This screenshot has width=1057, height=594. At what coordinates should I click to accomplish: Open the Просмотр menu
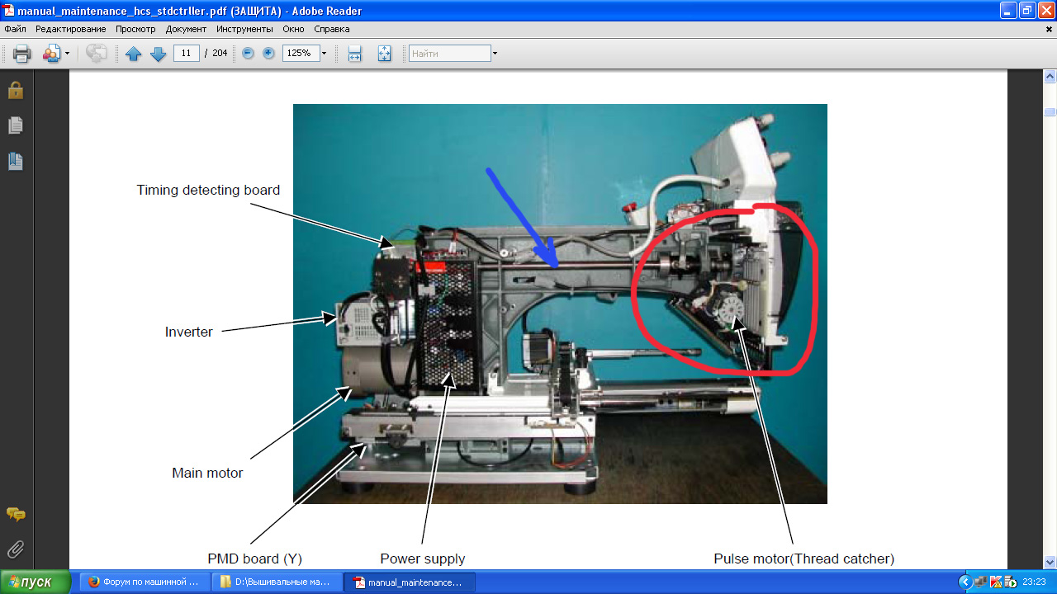coord(135,29)
